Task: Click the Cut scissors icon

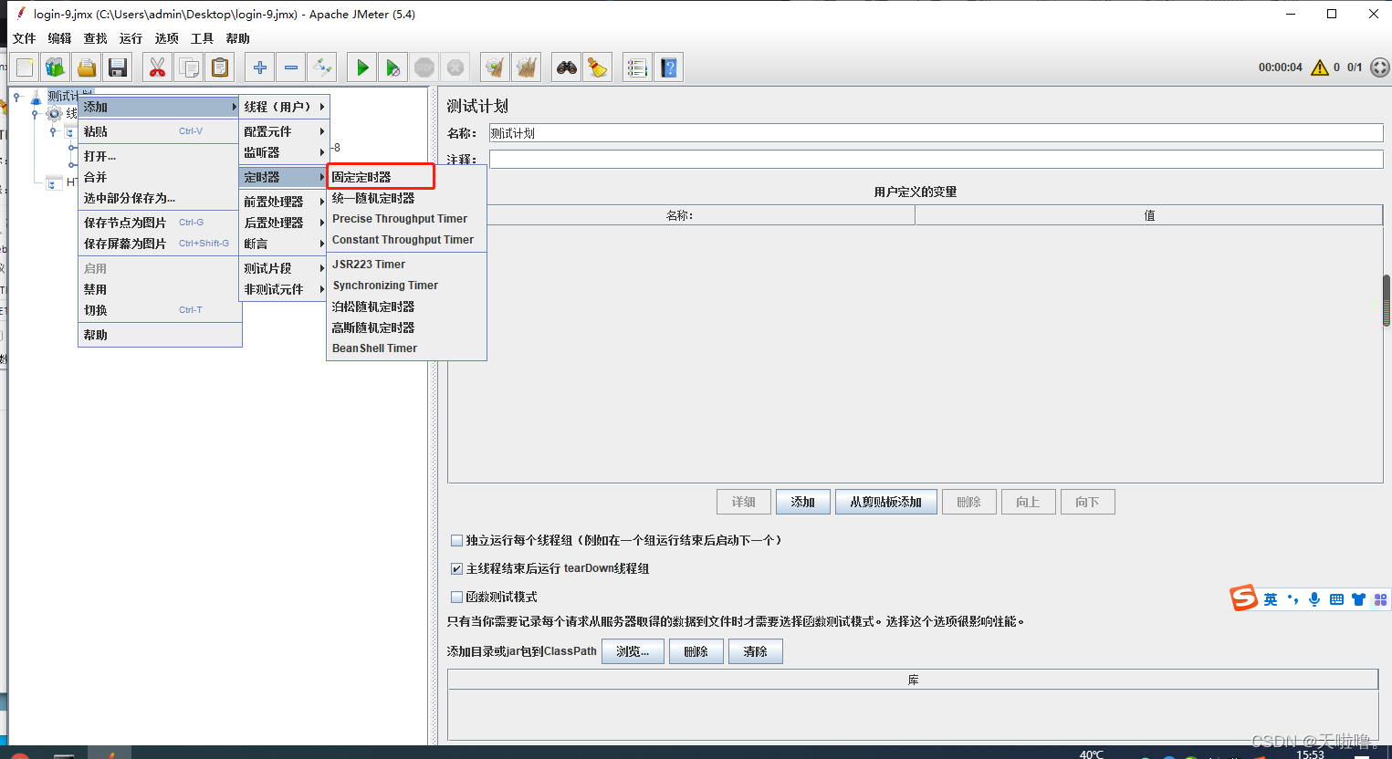Action: (x=158, y=68)
